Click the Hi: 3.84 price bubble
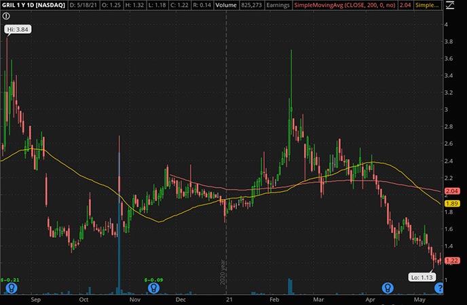This screenshot has height=305, width=467. coord(18,29)
